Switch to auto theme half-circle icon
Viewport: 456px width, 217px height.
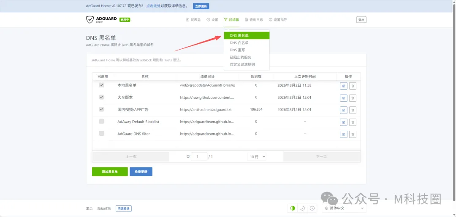coord(293,208)
